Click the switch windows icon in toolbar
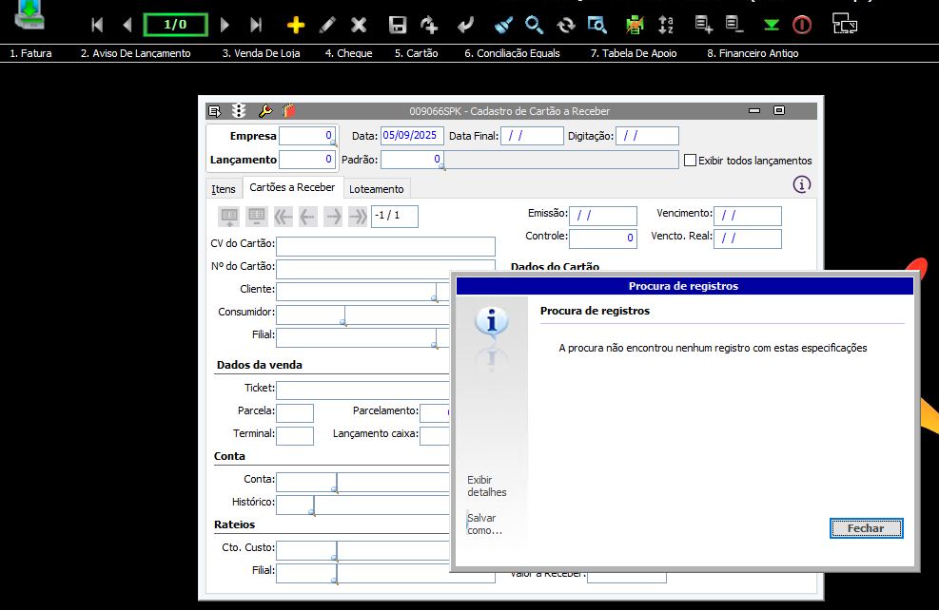 (x=845, y=24)
